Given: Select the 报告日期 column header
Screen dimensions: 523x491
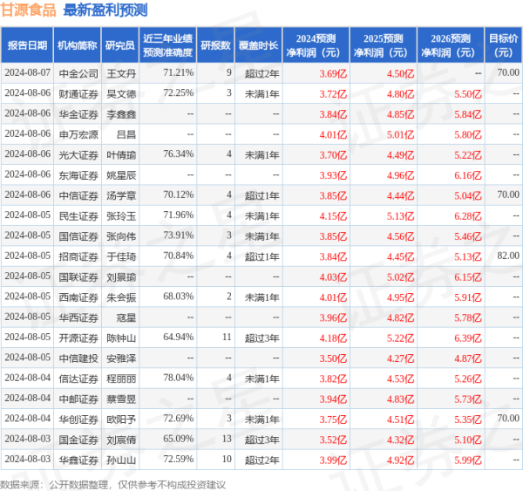Looking at the screenshot, I should coord(27,45).
